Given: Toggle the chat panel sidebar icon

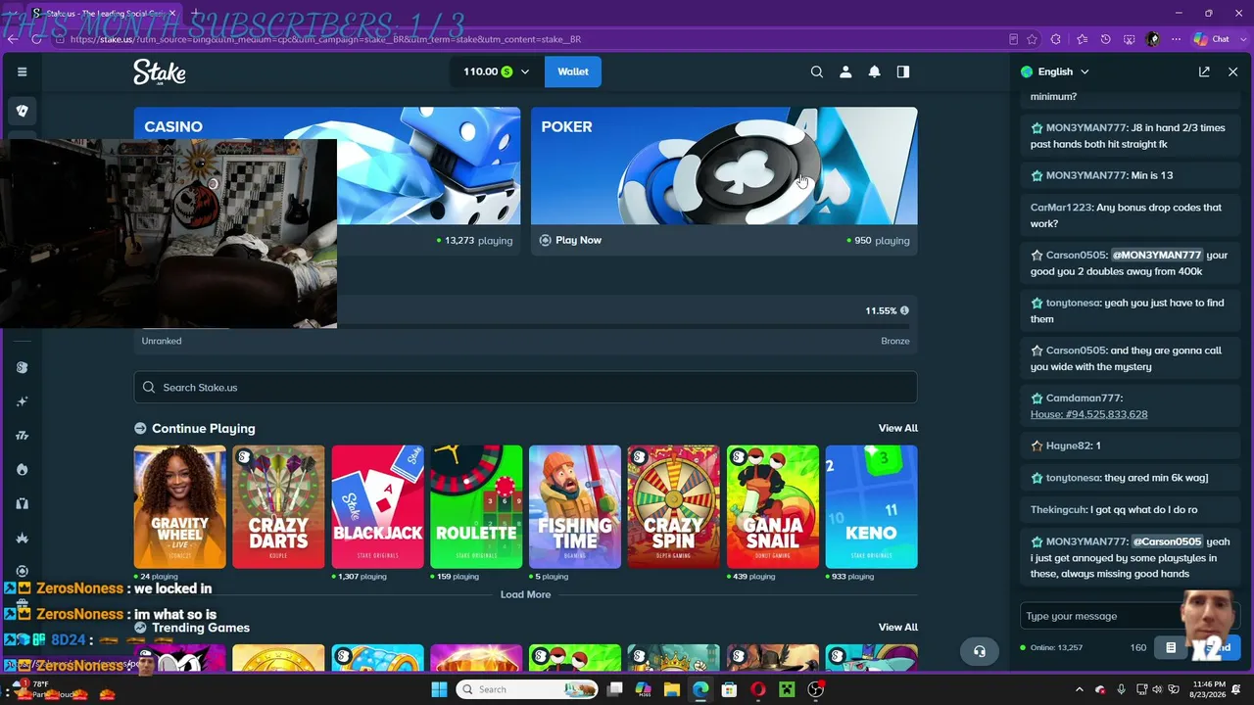Looking at the screenshot, I should coord(903,71).
